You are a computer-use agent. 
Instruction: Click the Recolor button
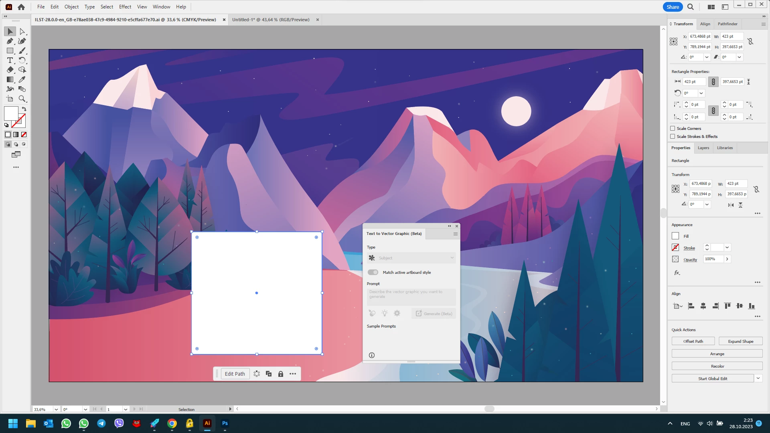point(717,366)
